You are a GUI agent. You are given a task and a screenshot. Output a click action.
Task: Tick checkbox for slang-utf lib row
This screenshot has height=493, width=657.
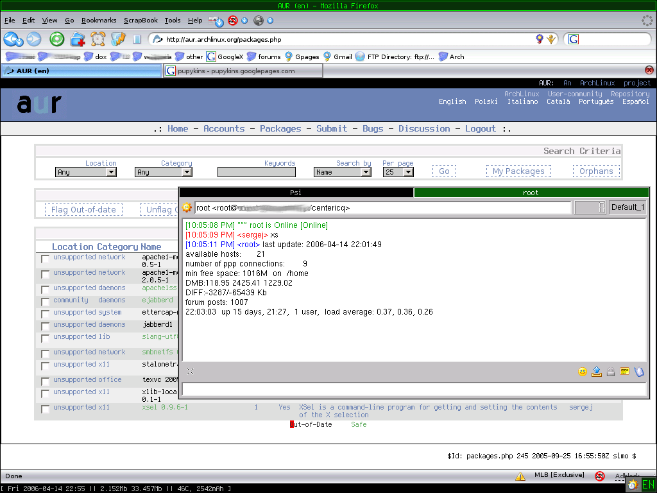tap(46, 339)
